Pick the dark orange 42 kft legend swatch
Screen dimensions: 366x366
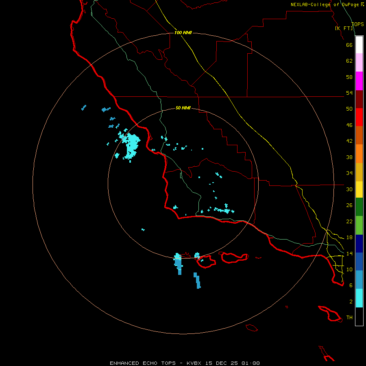[x=359, y=135]
